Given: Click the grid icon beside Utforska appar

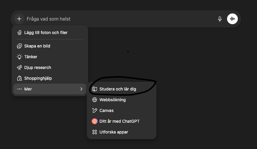Looking at the screenshot, I should tap(95, 132).
